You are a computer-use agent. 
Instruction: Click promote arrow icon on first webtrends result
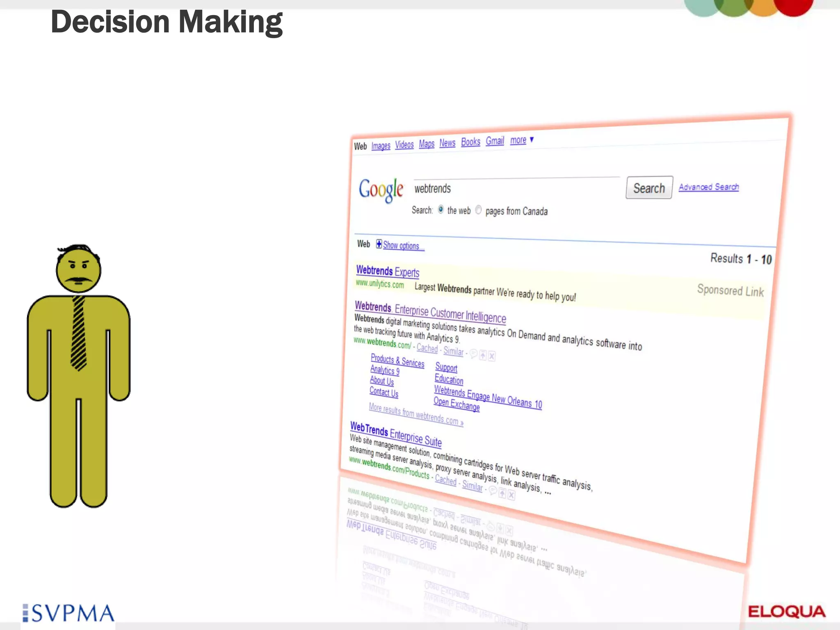click(483, 355)
